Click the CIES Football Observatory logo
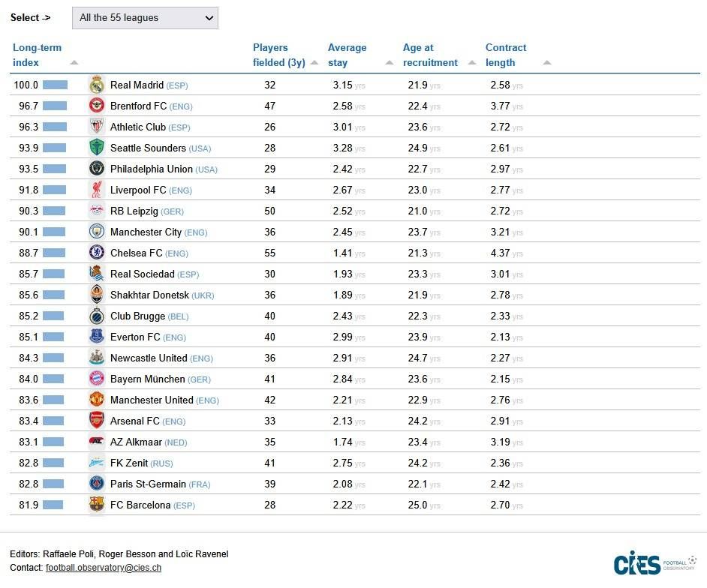Image resolution: width=707 pixels, height=588 pixels. [x=654, y=563]
